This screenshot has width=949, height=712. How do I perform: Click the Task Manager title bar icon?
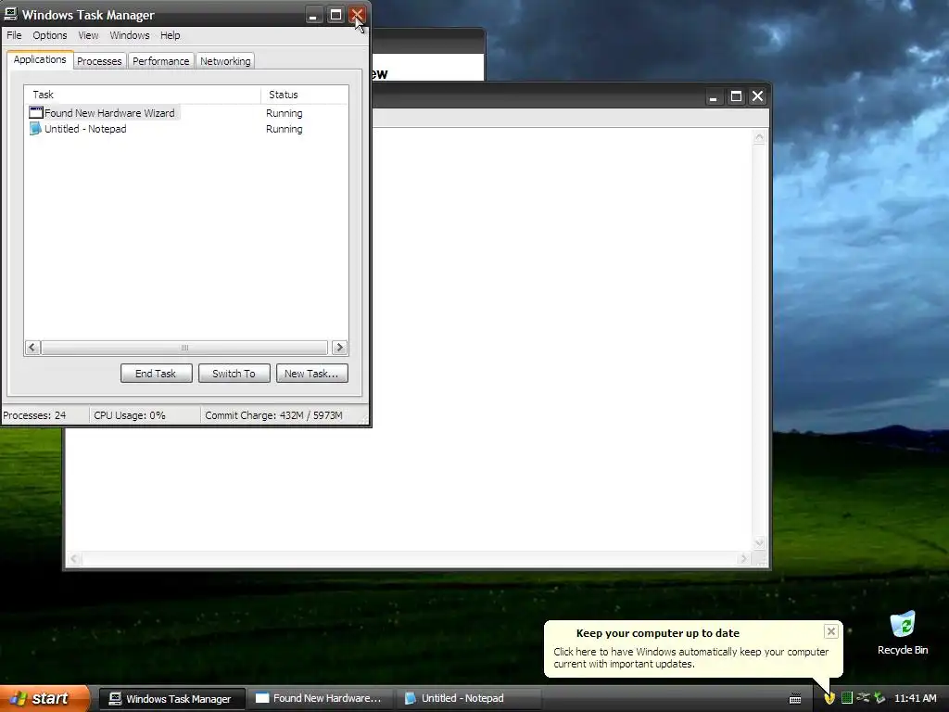click(11, 14)
